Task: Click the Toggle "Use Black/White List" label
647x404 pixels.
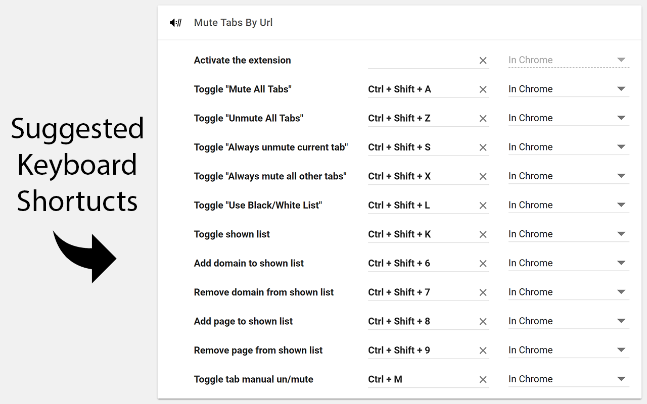Action: click(258, 206)
